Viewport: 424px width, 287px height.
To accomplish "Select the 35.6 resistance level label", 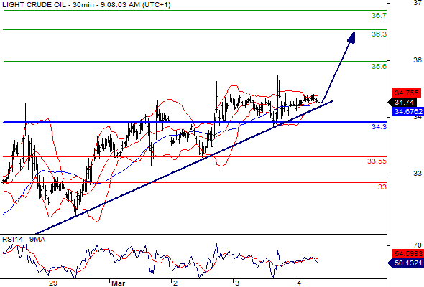I will click(x=379, y=67).
